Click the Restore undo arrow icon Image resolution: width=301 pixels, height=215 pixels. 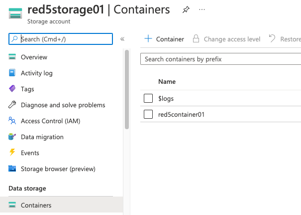coord(272,38)
